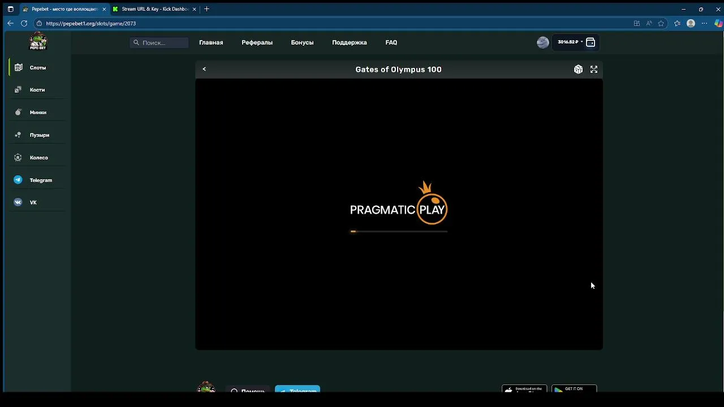Open the Поддержка page

(x=350, y=42)
